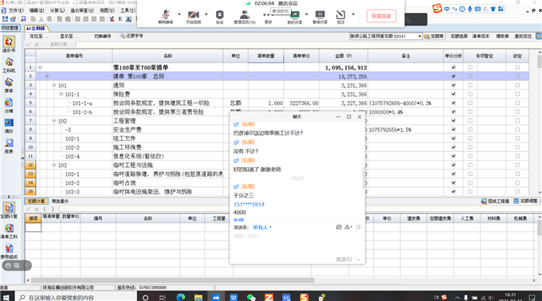Open the meeting security shield icon

click(x=219, y=15)
